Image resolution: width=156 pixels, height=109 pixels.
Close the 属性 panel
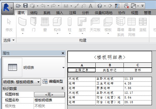point(63,53)
